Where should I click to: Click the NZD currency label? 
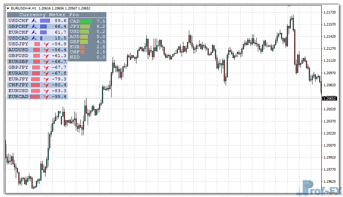tap(74, 57)
